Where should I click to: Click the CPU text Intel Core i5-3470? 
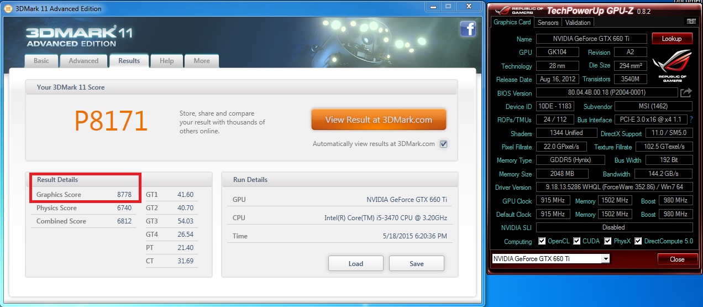[385, 218]
